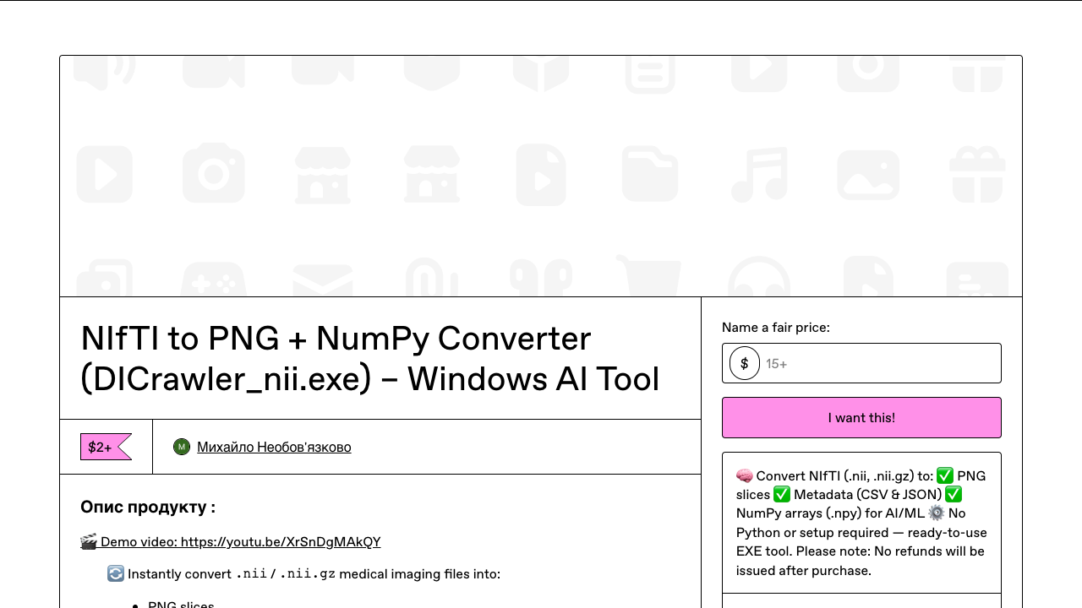
Task: Open the Demo video YouTube link
Action: (x=231, y=541)
